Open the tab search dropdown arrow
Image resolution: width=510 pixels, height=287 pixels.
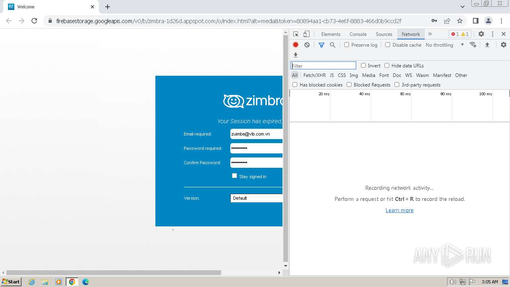click(x=462, y=7)
